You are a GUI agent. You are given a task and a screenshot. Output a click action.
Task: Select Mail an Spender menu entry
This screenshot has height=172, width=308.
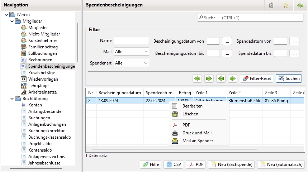(x=198, y=141)
